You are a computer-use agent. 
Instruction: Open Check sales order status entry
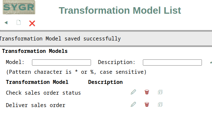43,93
